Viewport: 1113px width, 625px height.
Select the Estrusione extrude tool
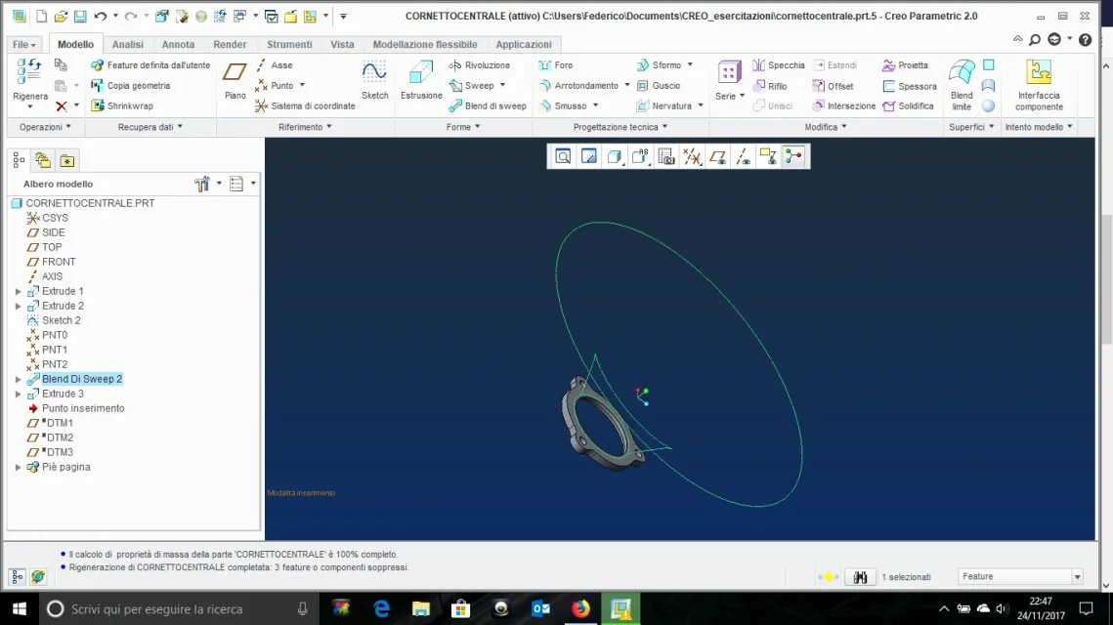pos(421,79)
